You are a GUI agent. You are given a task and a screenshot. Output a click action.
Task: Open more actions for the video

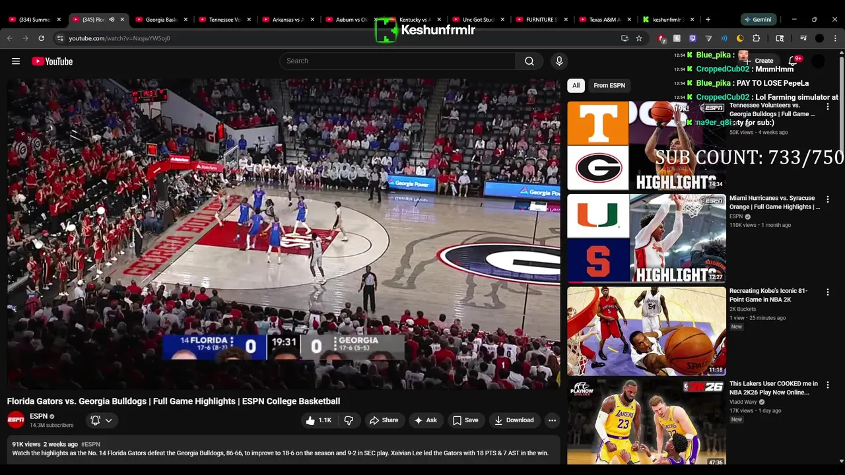click(x=552, y=420)
